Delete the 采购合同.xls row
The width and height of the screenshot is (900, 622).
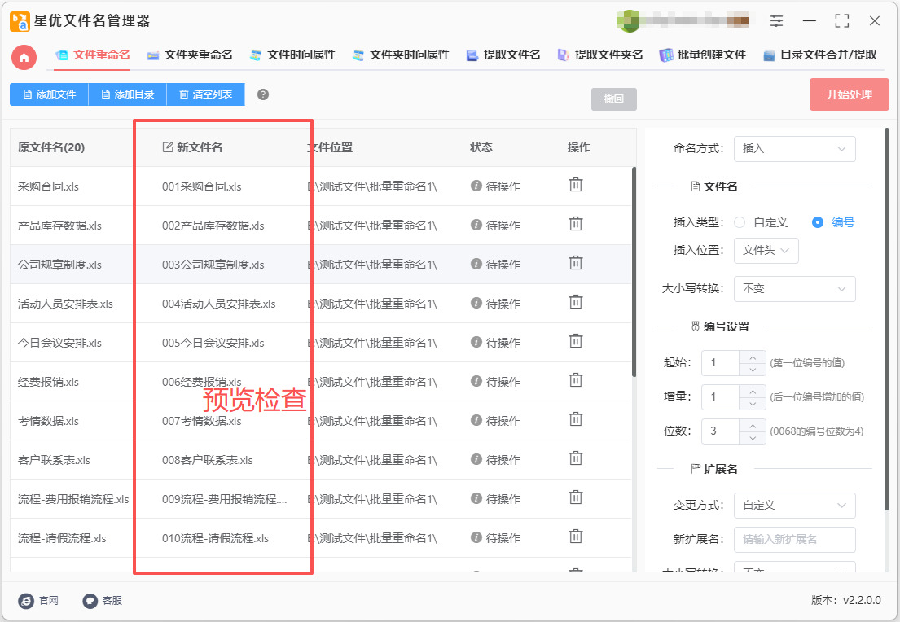576,185
